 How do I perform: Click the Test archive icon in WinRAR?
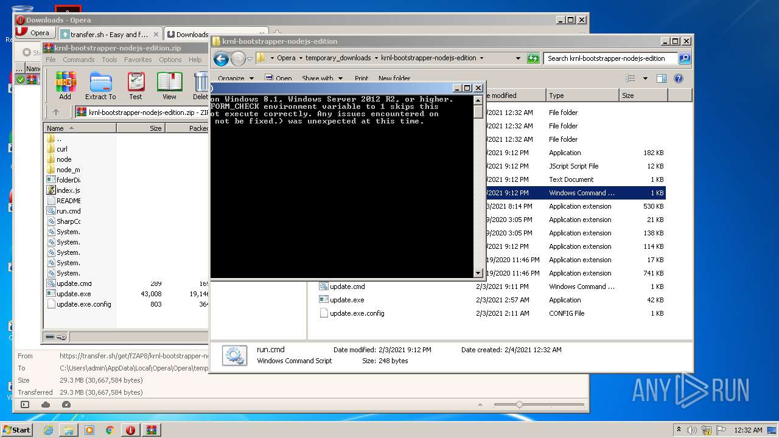click(136, 86)
